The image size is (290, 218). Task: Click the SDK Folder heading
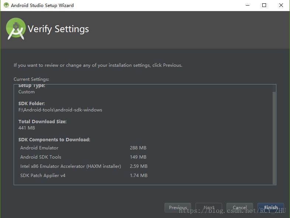(32, 104)
